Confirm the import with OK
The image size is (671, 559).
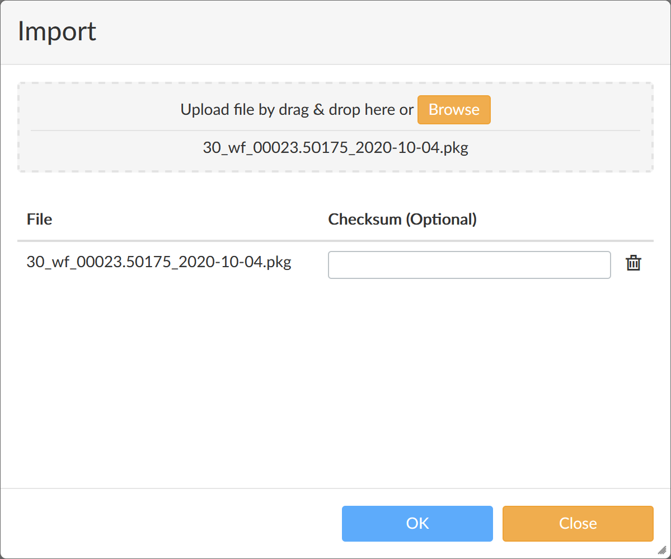[x=417, y=524]
